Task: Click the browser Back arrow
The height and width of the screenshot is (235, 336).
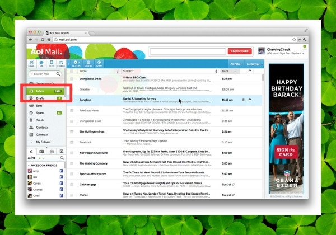Action: click(x=30, y=40)
